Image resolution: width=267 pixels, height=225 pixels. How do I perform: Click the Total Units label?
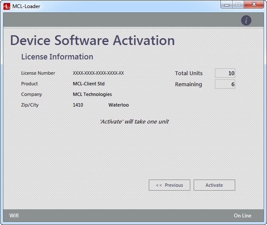(x=189, y=73)
